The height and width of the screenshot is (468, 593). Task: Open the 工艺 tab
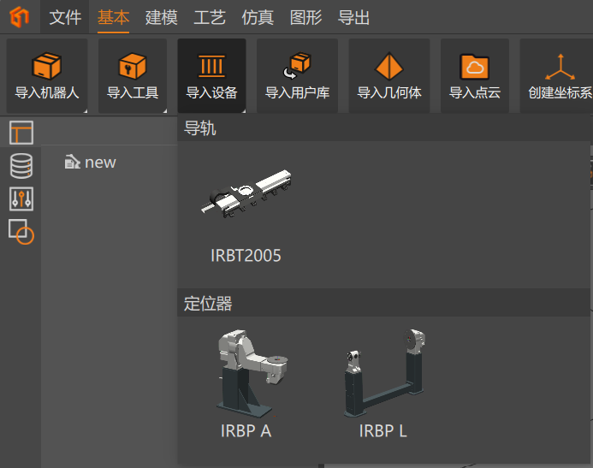[210, 17]
